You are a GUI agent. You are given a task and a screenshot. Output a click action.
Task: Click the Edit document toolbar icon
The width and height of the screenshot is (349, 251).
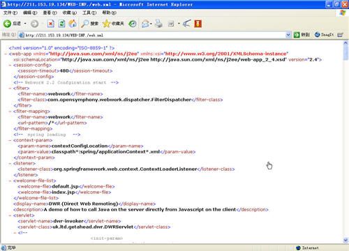171,24
